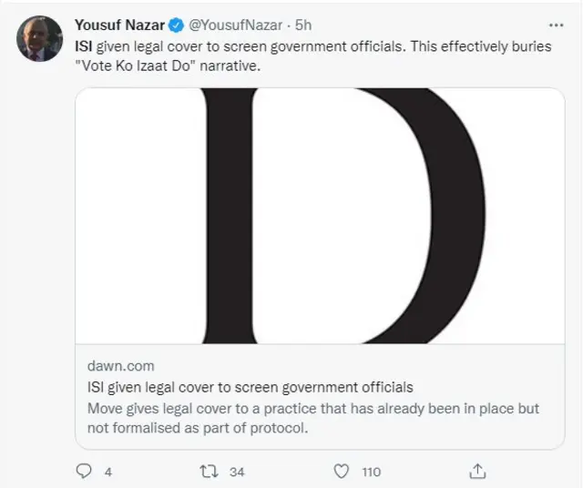This screenshot has width=583, height=488.
Task: Click the blue verified badge
Action: (x=177, y=25)
